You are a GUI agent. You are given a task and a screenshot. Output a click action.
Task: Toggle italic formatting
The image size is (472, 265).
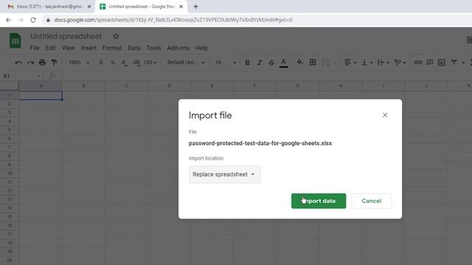click(259, 63)
